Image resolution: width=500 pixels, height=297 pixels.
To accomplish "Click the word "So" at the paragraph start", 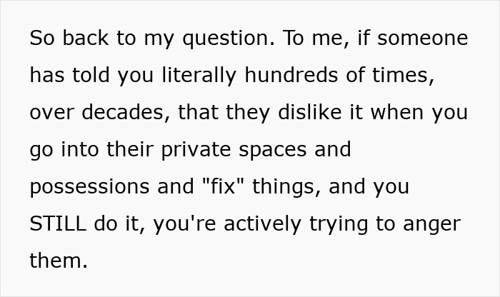I will coord(41,39).
